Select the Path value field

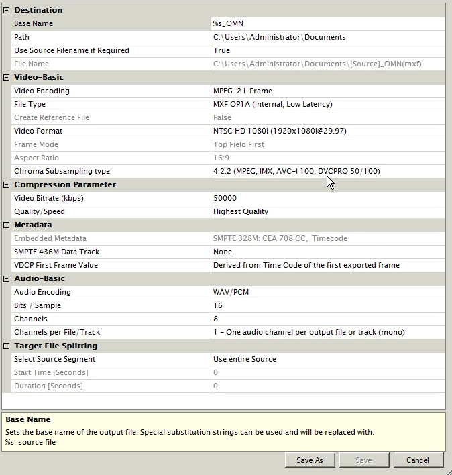pyautogui.click(x=328, y=37)
